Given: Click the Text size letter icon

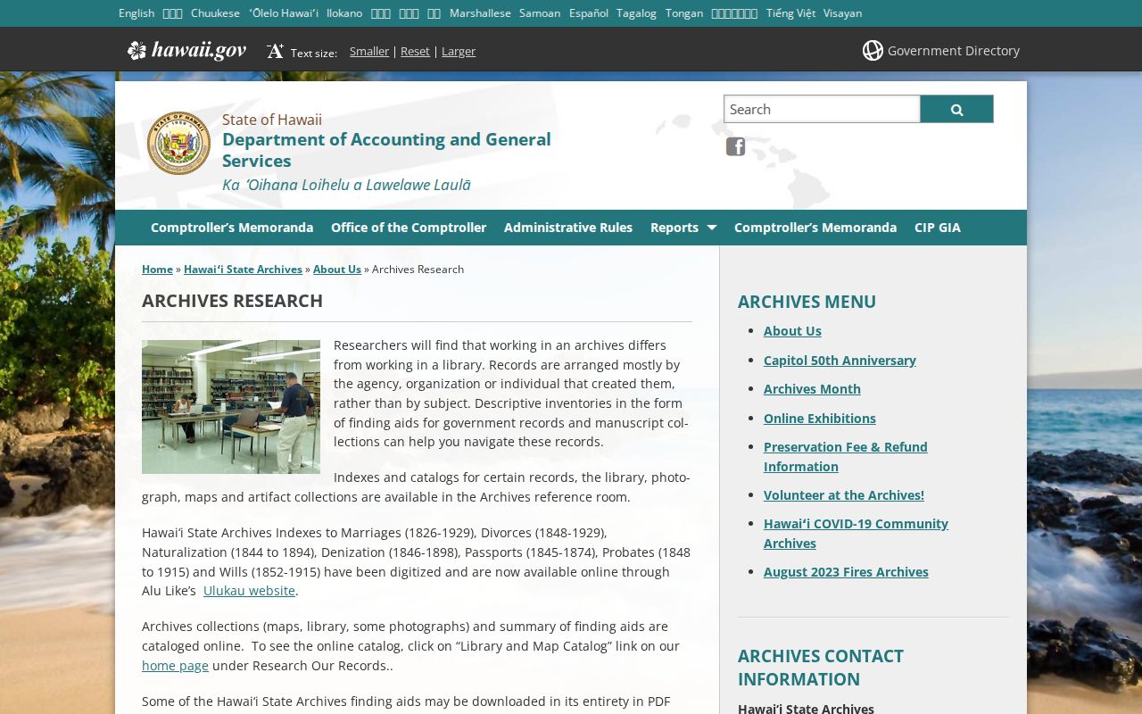Looking at the screenshot, I should 275,51.
